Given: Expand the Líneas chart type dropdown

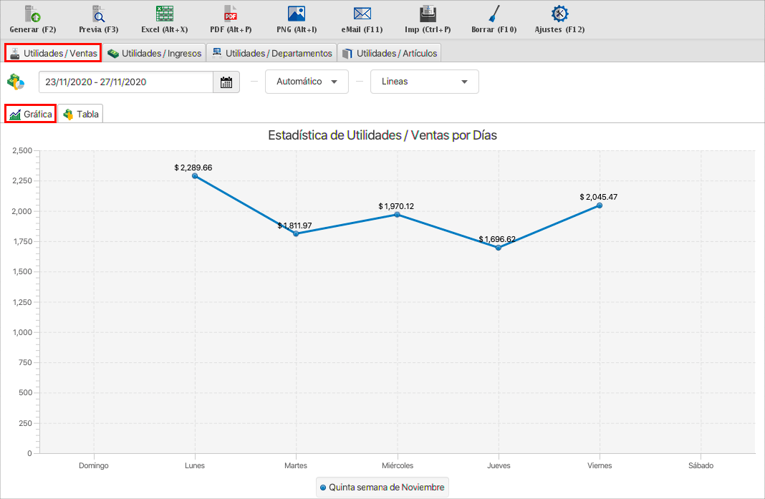Looking at the screenshot, I should [424, 82].
